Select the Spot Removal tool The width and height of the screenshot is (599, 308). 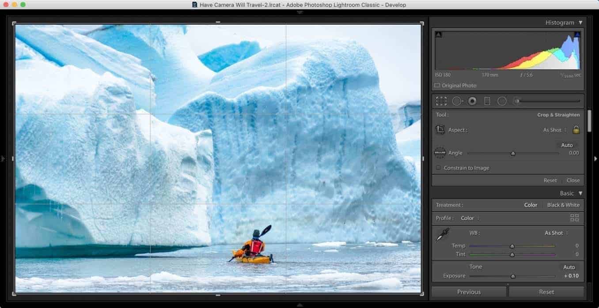[457, 101]
